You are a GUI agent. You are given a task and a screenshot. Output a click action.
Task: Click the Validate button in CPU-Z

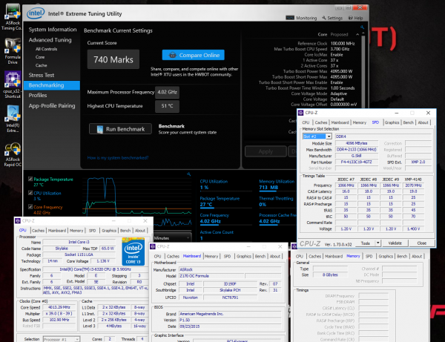point(395,243)
